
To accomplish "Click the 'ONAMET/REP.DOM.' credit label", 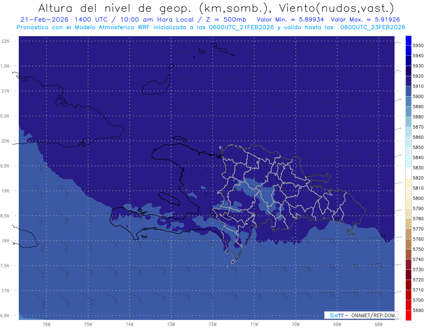I will click(x=374, y=315).
